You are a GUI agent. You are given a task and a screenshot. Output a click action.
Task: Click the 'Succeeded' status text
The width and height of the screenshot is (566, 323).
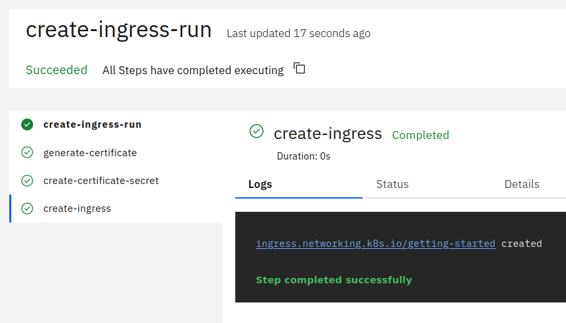click(57, 70)
